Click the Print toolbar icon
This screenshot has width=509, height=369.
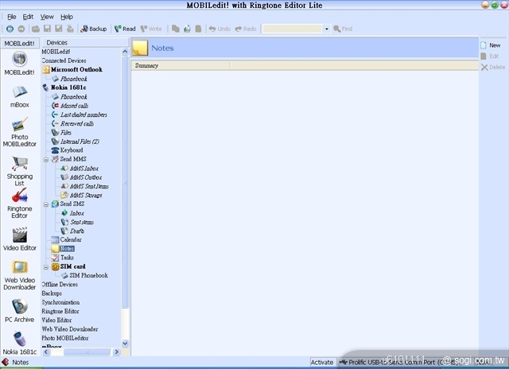tap(70, 29)
